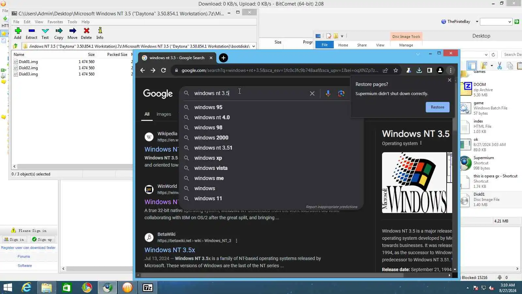Open a new browser tab
The width and height of the screenshot is (522, 294).
(x=223, y=58)
